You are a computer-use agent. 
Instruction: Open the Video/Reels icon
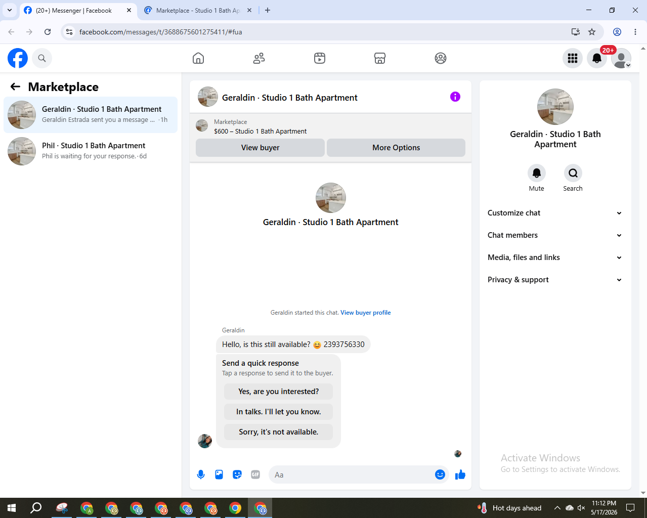[320, 58]
